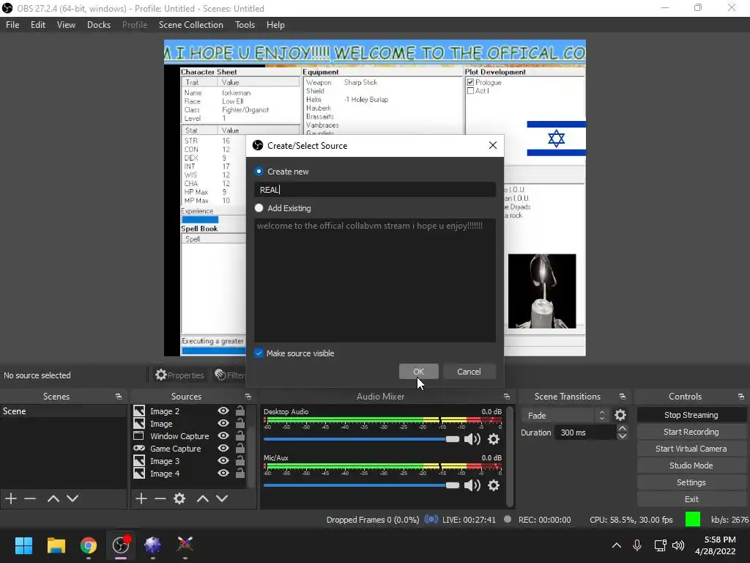The width and height of the screenshot is (750, 563).
Task: Hide the Window Capture source
Action: (223, 435)
